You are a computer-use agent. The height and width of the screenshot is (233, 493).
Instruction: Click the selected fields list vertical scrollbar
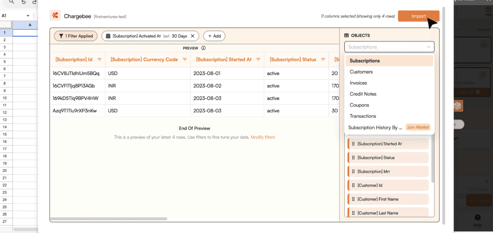(433, 158)
